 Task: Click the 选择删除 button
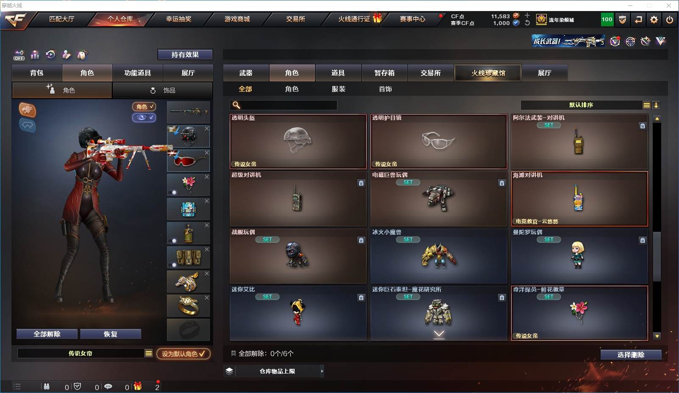click(x=631, y=355)
